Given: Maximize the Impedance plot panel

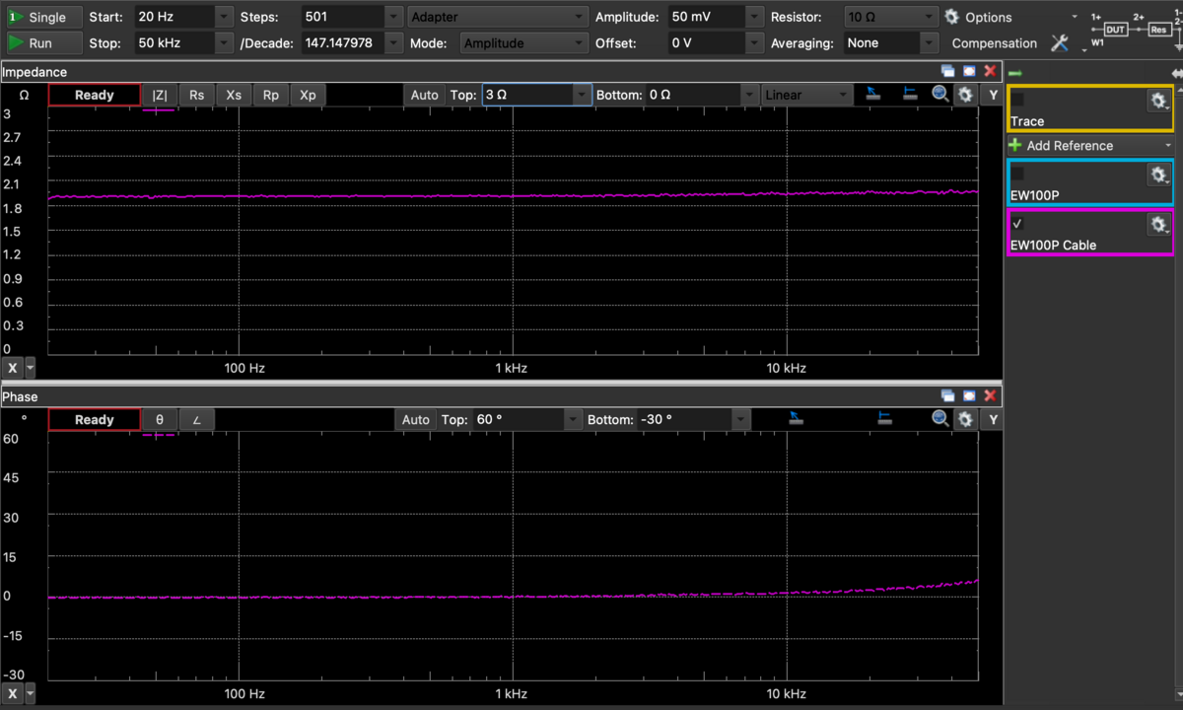Looking at the screenshot, I should click(969, 71).
